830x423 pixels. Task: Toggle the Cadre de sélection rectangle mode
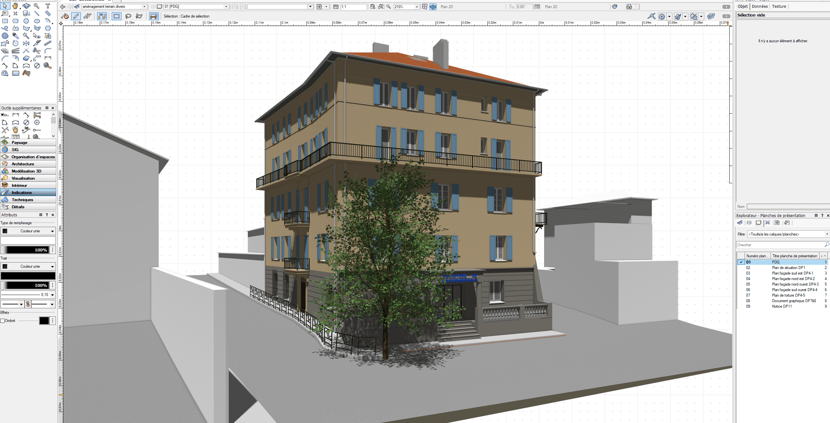coord(117,16)
